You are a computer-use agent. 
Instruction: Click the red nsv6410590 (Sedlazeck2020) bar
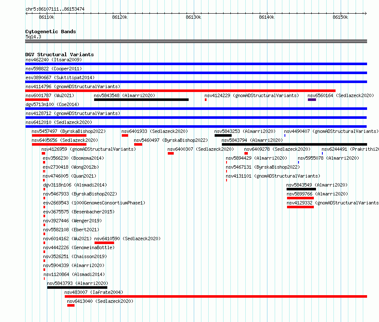point(104,243)
